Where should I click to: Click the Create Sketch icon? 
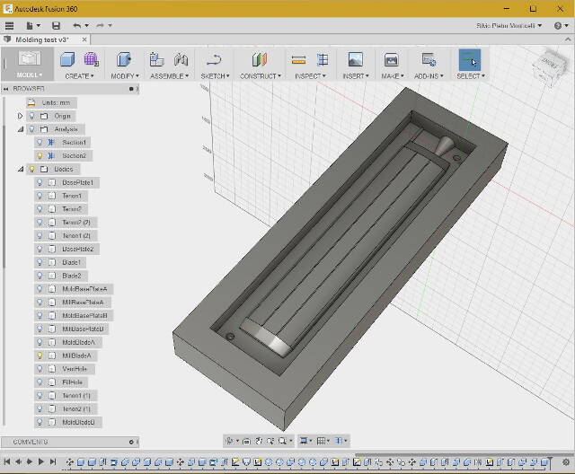pos(214,59)
